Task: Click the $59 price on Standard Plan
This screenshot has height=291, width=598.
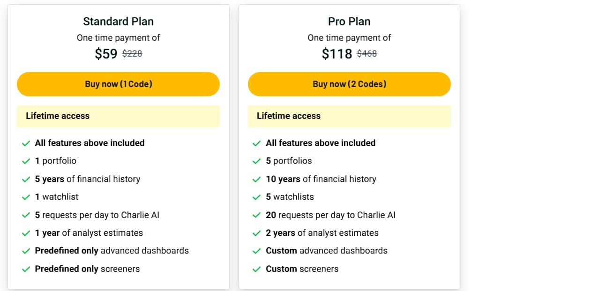Action: [106, 54]
